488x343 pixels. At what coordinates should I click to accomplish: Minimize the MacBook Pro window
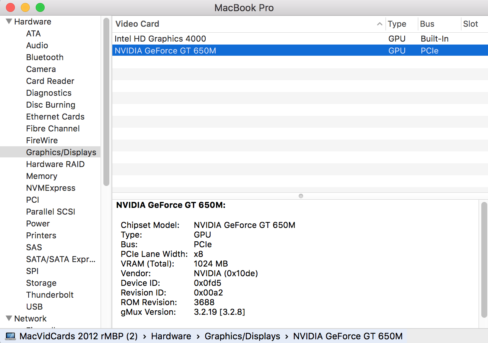25,7
